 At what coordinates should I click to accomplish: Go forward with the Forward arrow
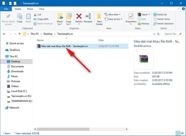pyautogui.click(x=10, y=34)
